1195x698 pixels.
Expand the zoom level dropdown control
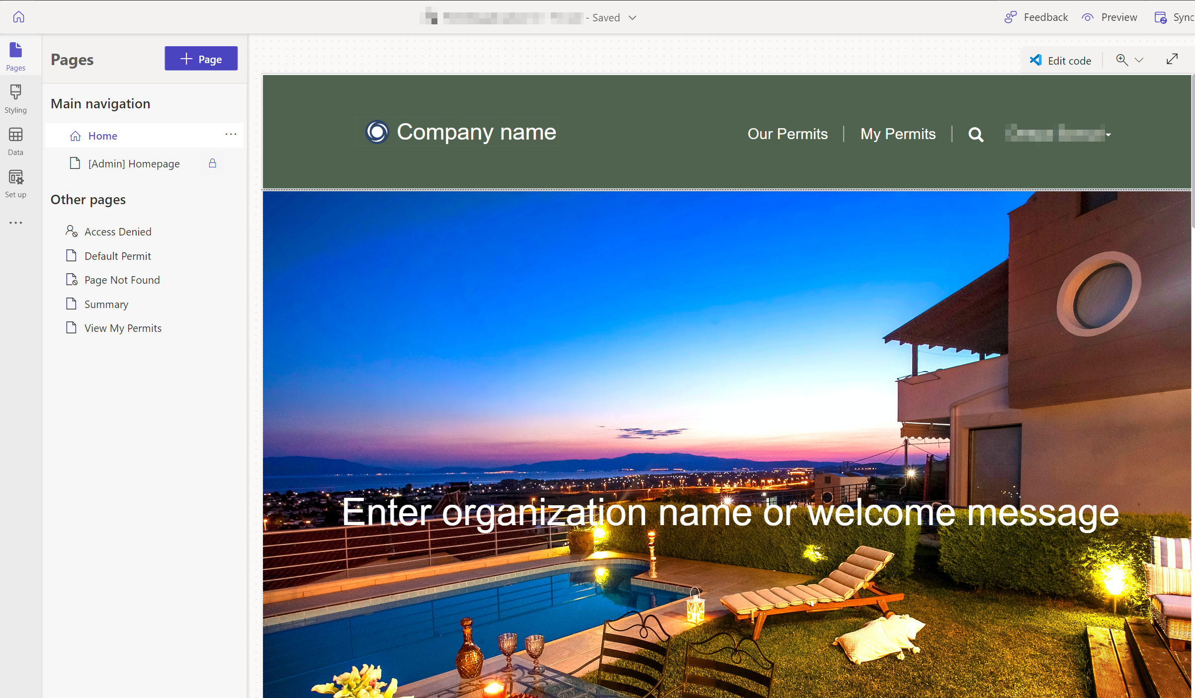click(x=1139, y=59)
